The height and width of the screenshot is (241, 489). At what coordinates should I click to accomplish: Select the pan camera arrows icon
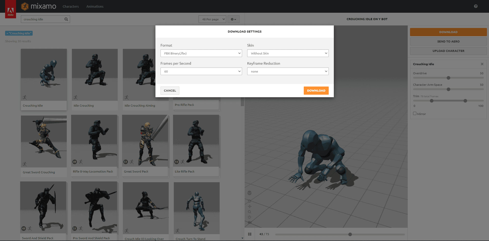(249, 206)
